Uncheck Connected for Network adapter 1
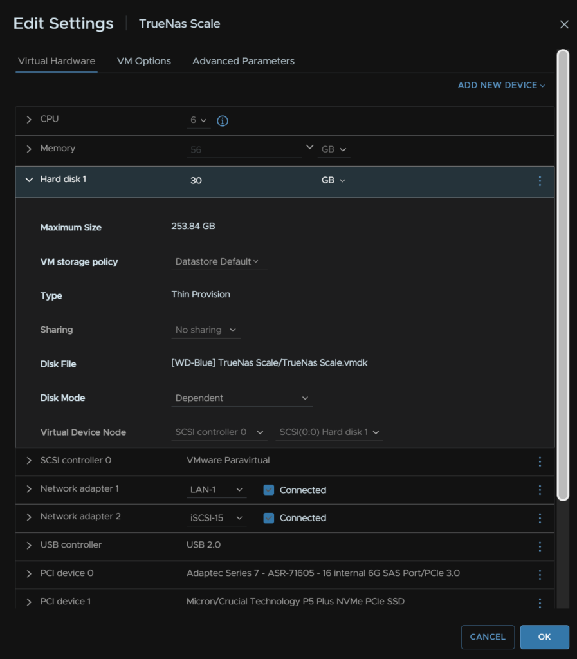This screenshot has height=659, width=577. tap(269, 490)
